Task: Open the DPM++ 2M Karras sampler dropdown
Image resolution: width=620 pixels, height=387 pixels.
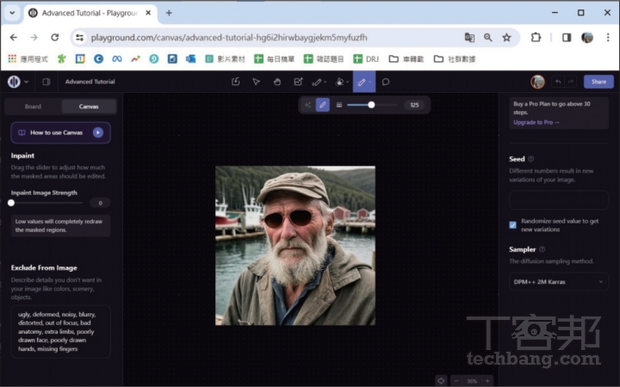Action: pos(559,281)
